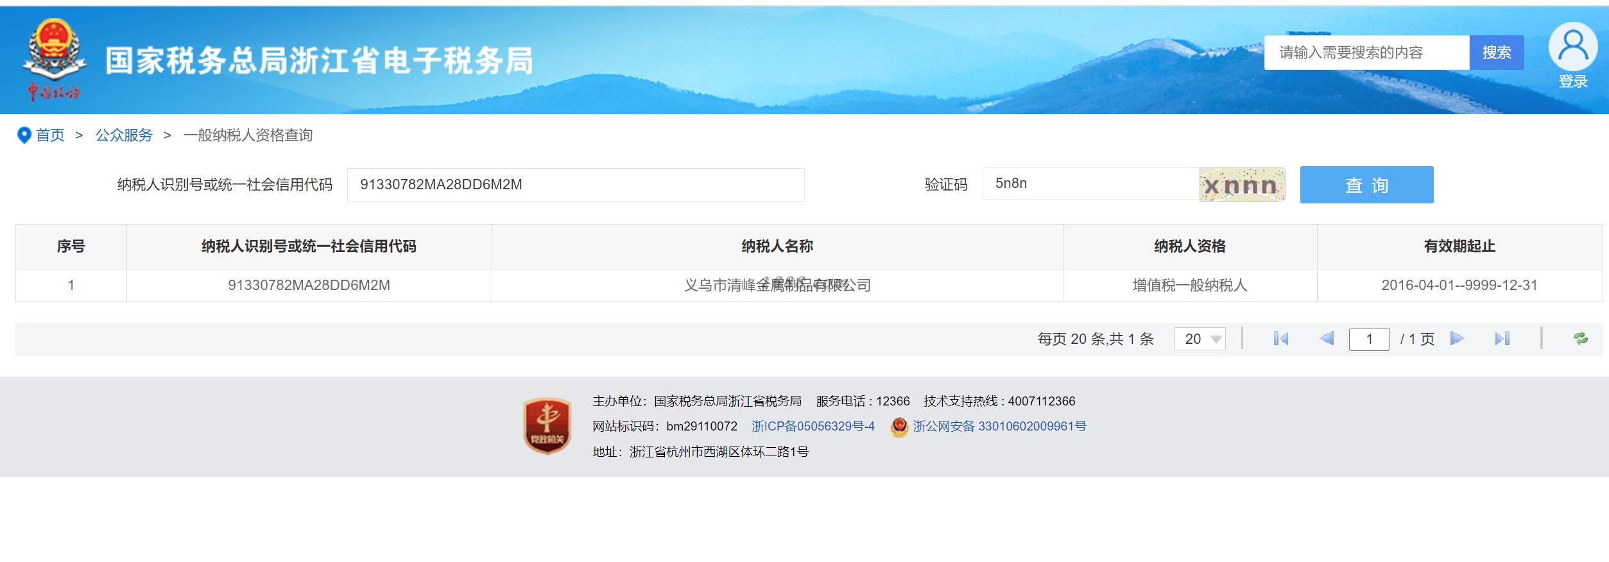Go to next page arrow
The height and width of the screenshot is (562, 1609).
click(x=1458, y=339)
